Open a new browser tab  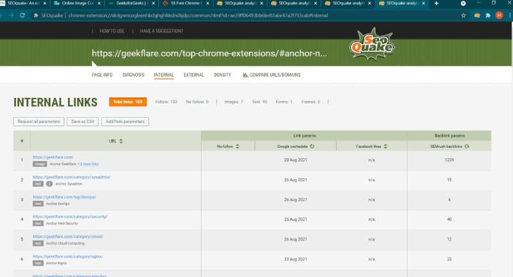click(x=437, y=4)
